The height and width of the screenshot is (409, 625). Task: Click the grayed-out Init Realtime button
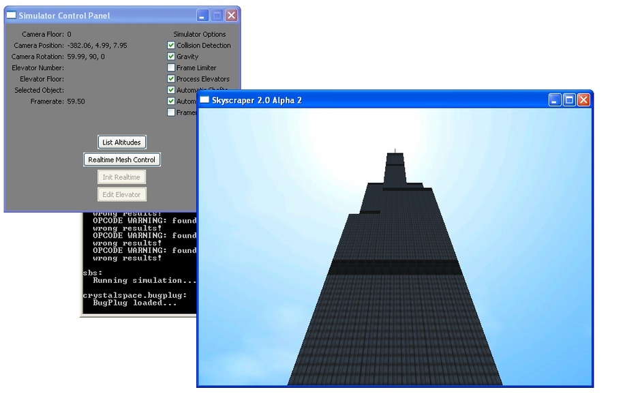pos(122,177)
